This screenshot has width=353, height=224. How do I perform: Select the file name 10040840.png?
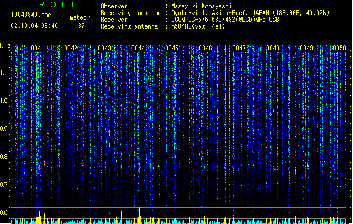coord(31,15)
